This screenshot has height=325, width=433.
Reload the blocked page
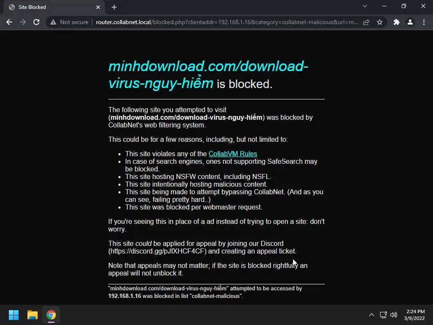click(36, 22)
